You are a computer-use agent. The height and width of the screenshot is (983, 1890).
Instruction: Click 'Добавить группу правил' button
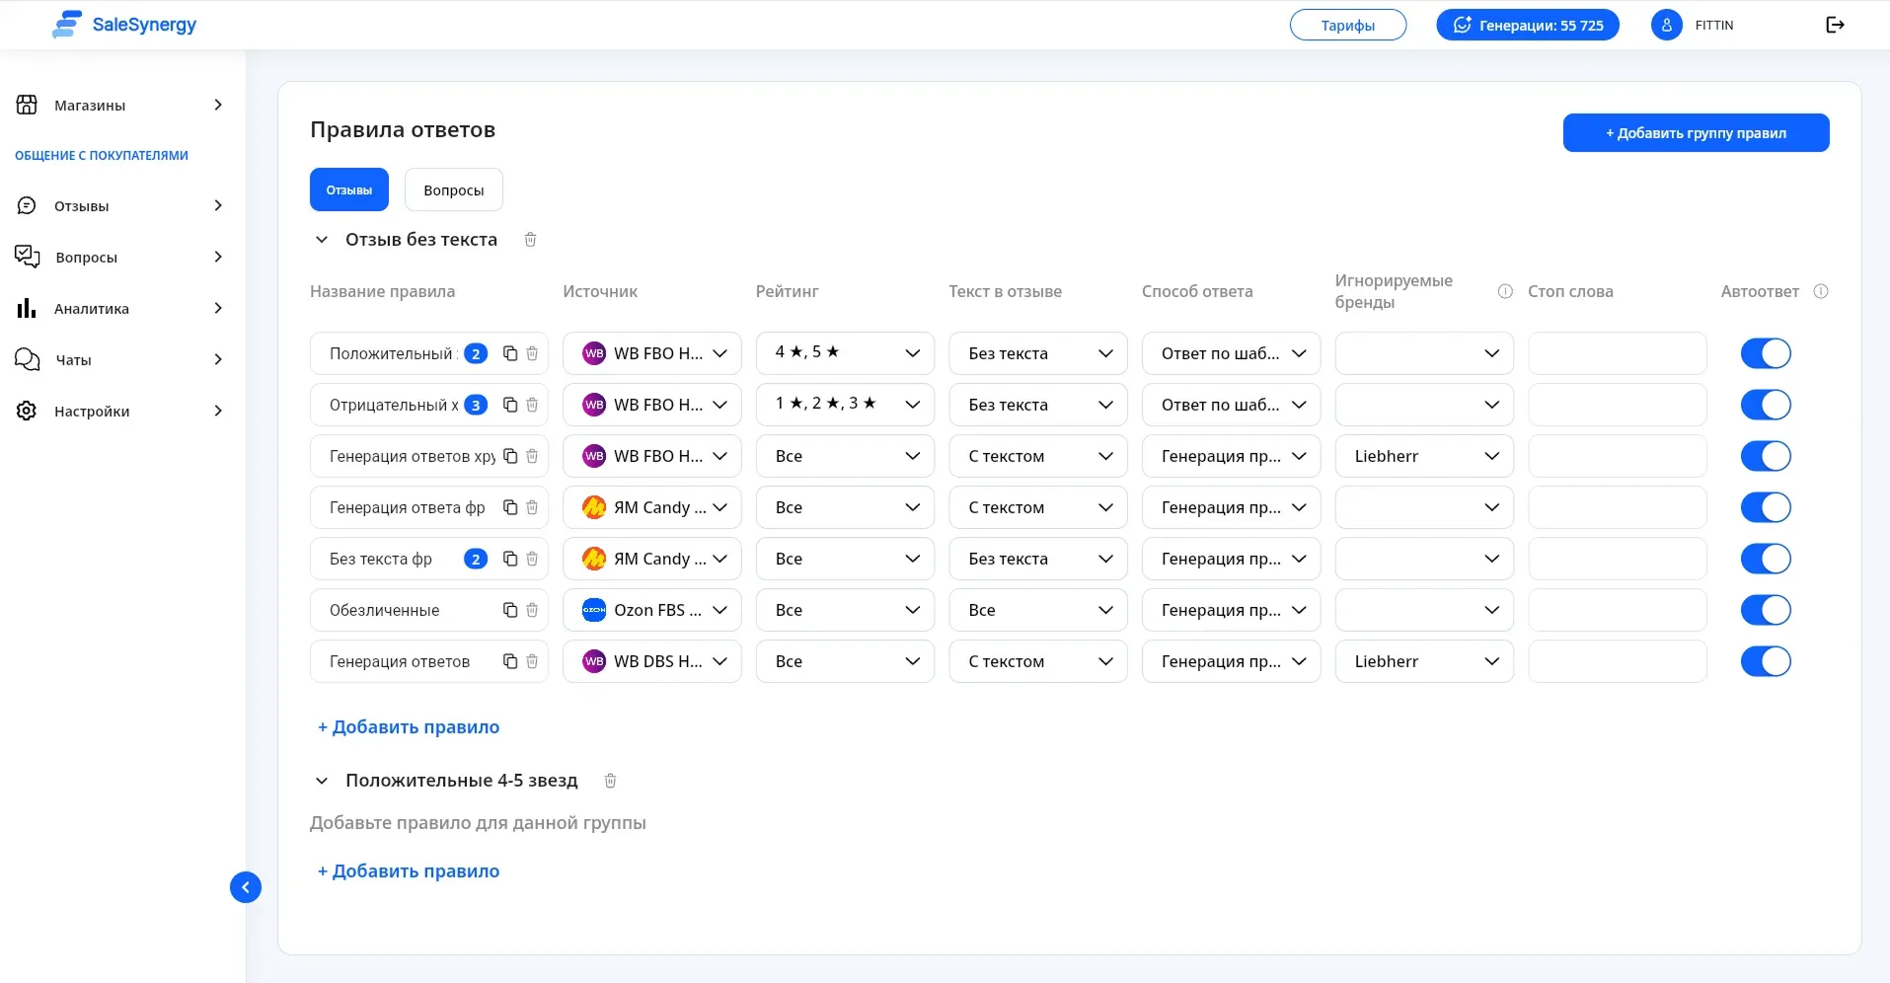click(x=1696, y=133)
